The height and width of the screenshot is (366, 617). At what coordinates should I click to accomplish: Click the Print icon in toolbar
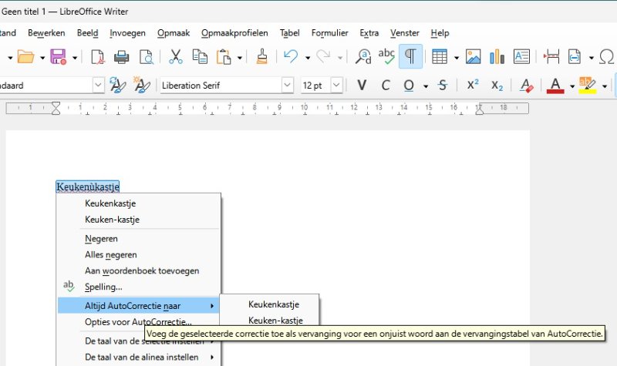pos(121,56)
